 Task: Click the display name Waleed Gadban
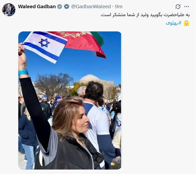[37, 7]
